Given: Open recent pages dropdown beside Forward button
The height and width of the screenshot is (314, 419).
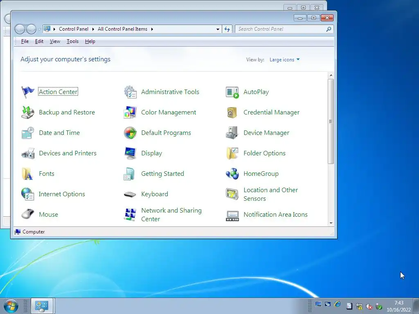Looking at the screenshot, I should point(39,29).
